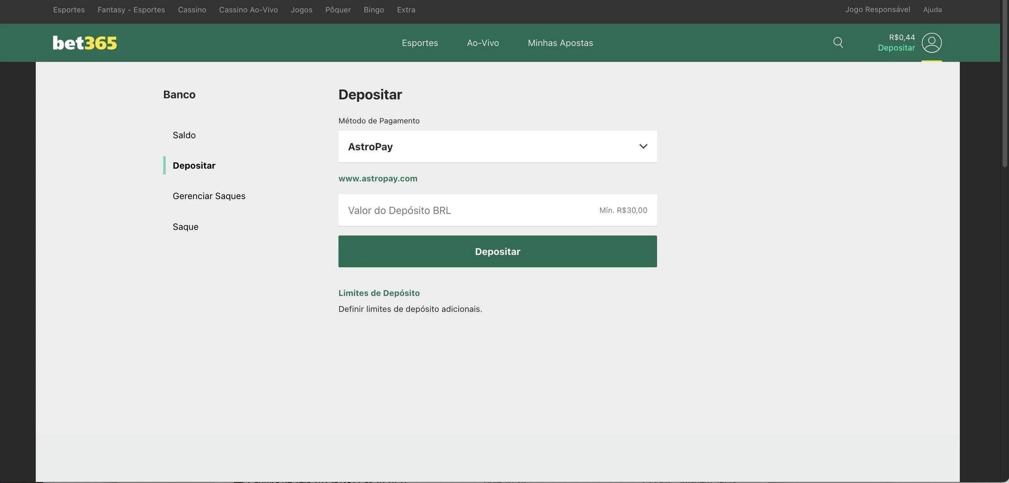The width and height of the screenshot is (1009, 483).
Task: Focus the Valor do Depósito BRL field
Action: click(x=497, y=210)
